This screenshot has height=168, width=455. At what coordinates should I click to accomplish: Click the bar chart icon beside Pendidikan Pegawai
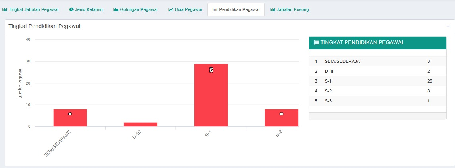click(x=215, y=9)
